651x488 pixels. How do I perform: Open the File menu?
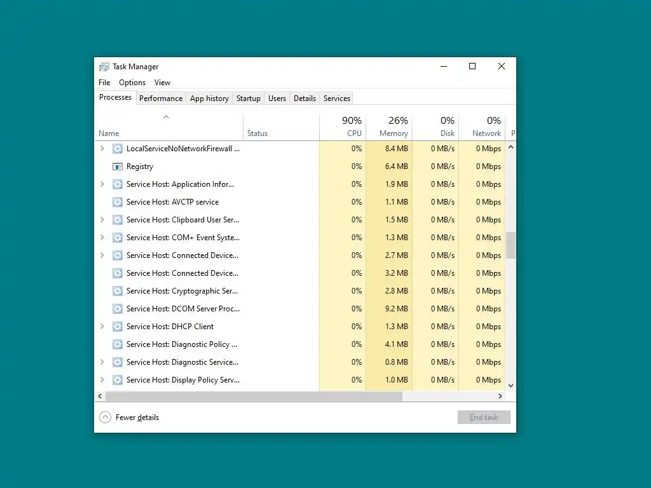click(x=104, y=83)
